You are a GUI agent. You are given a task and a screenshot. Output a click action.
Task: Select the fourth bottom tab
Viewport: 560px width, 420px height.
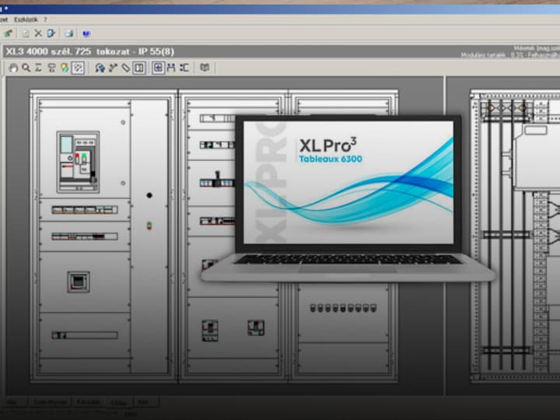click(119, 402)
